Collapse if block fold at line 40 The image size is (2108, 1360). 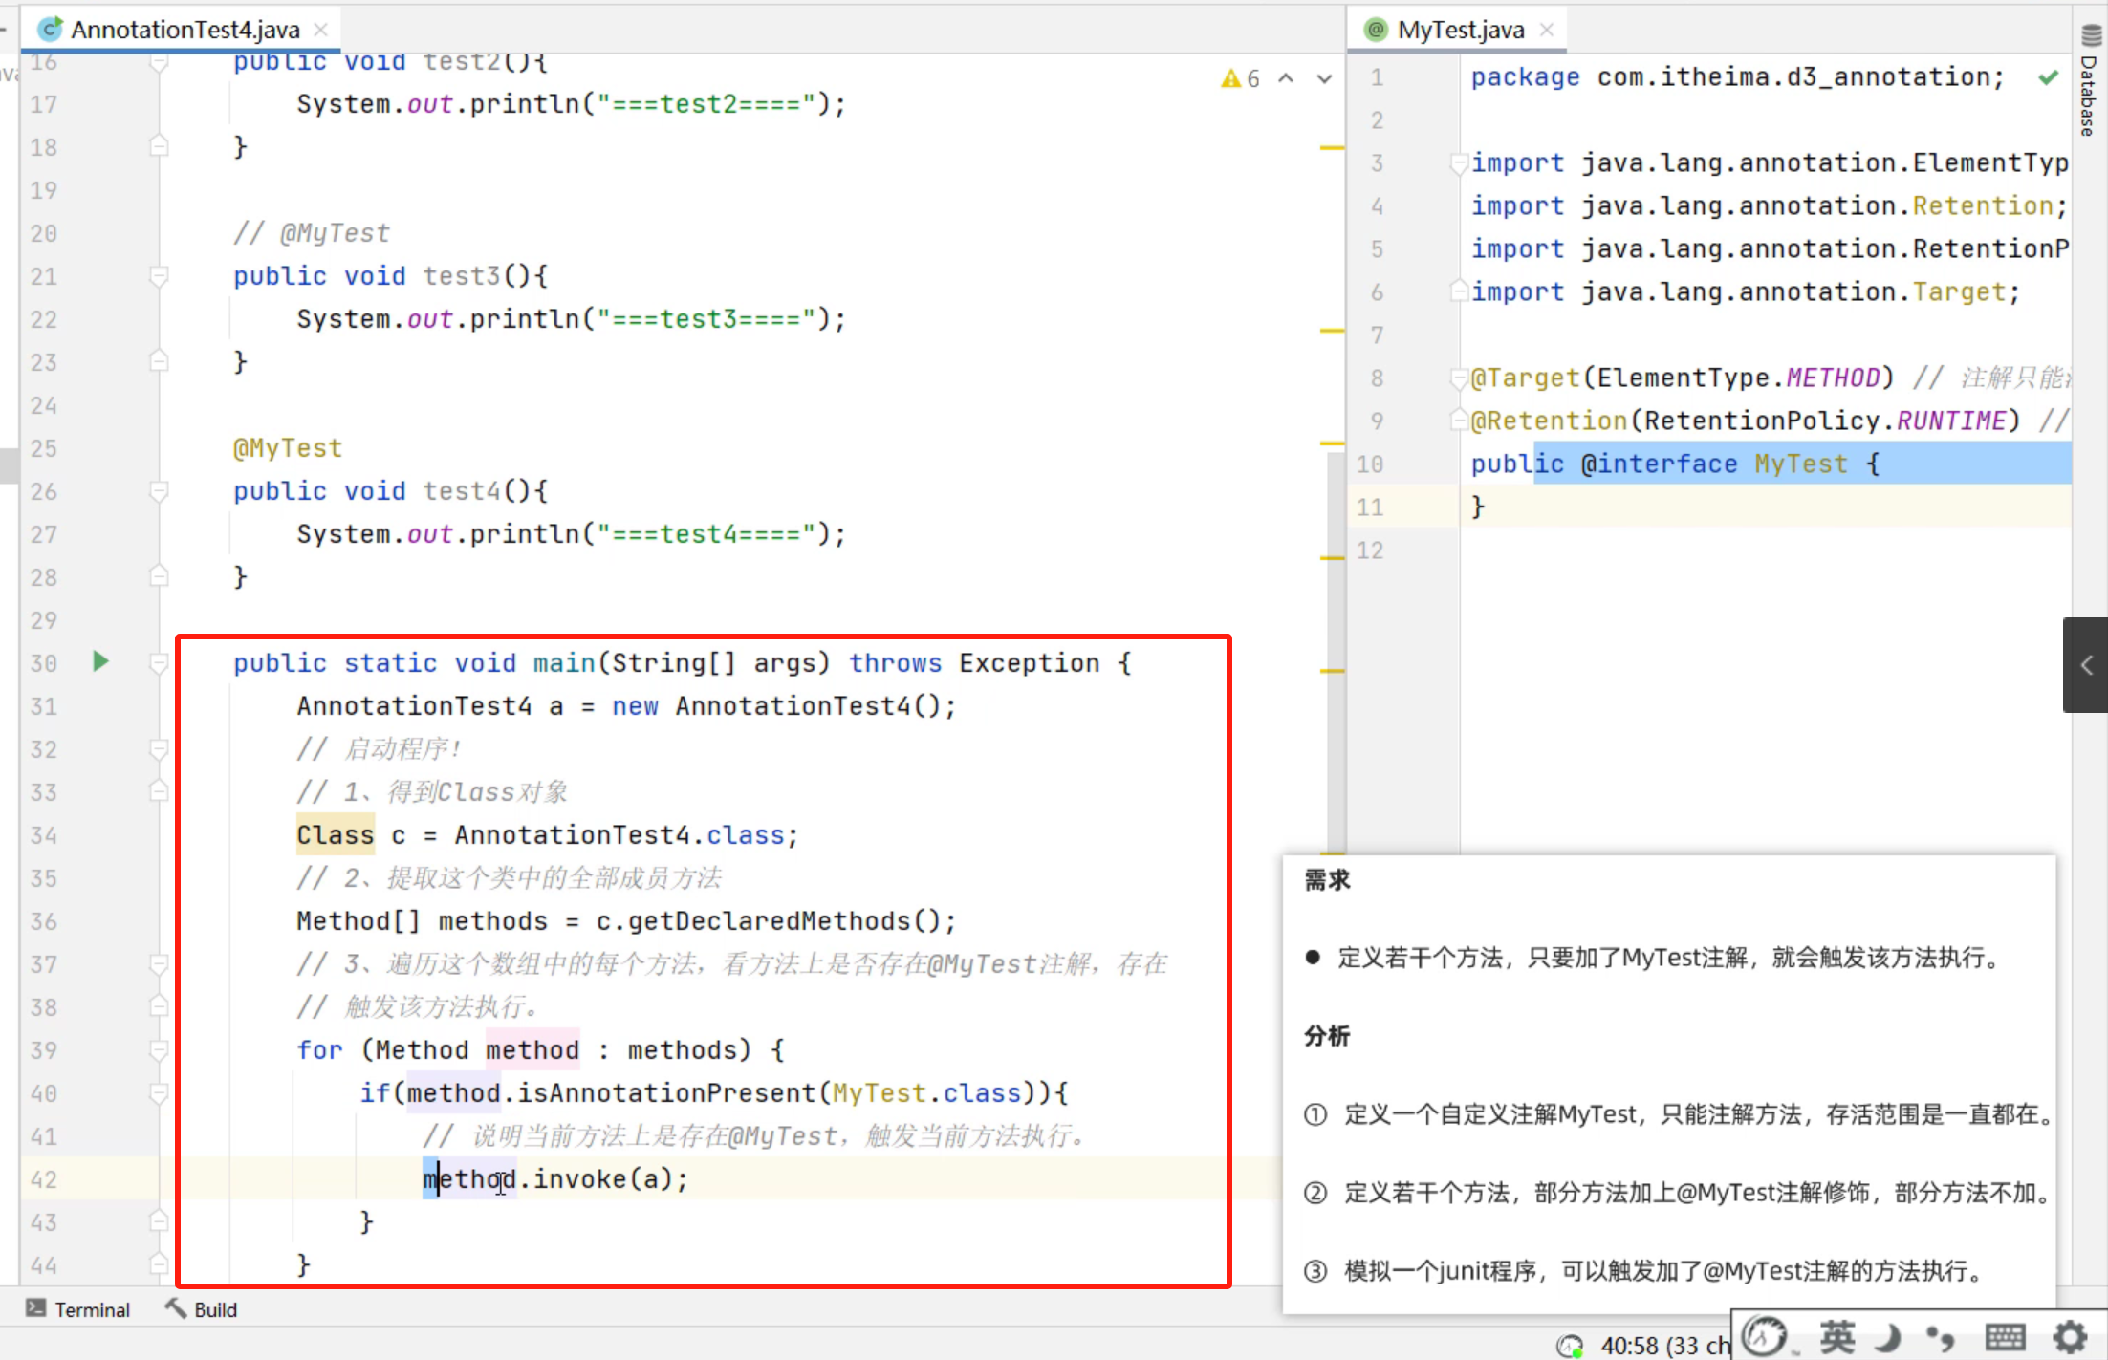pyautogui.click(x=160, y=1093)
